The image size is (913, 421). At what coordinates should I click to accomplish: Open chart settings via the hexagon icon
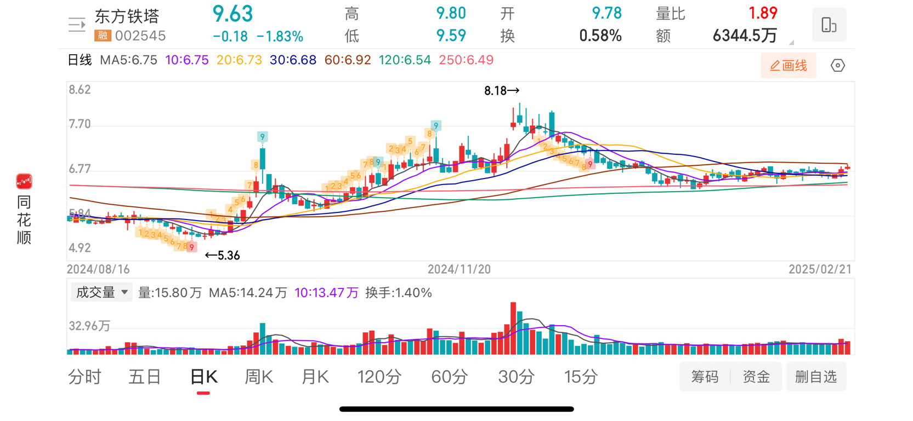[837, 66]
